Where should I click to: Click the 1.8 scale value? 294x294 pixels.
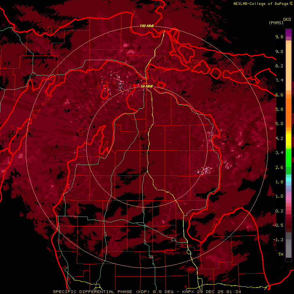tap(279, 182)
